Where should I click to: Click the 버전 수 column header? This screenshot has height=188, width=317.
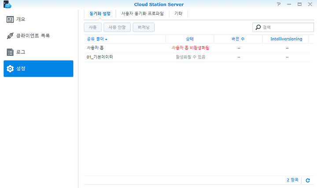(x=238, y=39)
